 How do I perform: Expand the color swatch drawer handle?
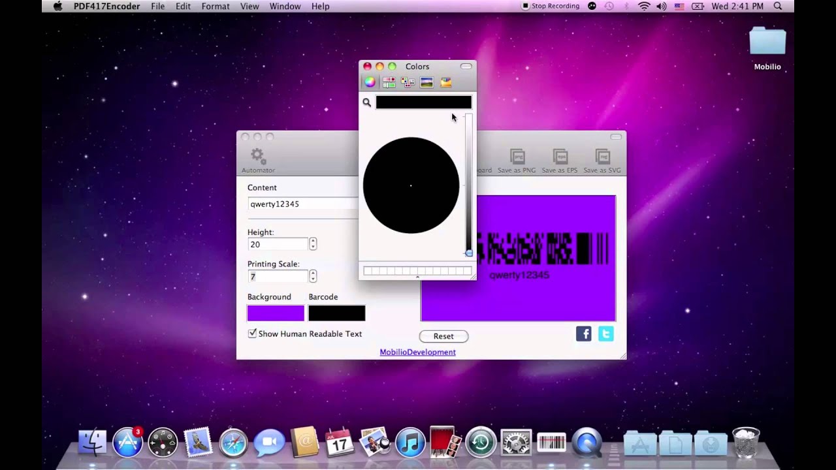pyautogui.click(x=417, y=277)
